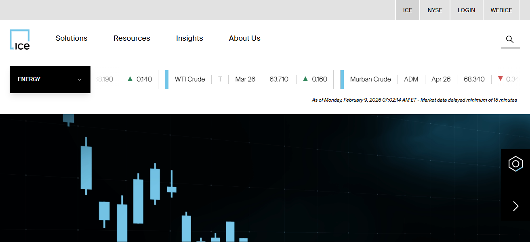
Task: Select the ICE tab at top
Action: coord(407,10)
